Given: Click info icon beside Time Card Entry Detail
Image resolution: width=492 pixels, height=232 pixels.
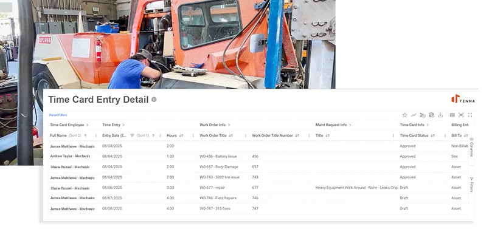Looking at the screenshot, I should point(154,100).
